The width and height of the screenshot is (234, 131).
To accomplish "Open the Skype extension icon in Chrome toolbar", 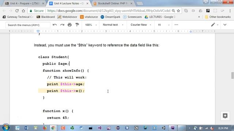I will pos(186,11).
